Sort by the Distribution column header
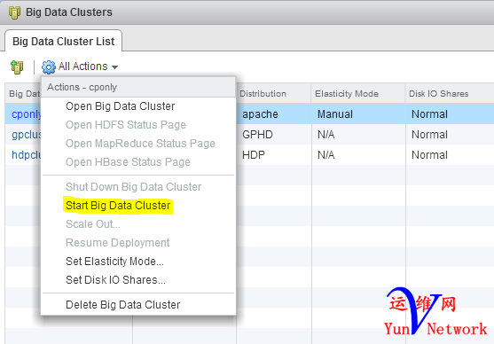 point(274,94)
